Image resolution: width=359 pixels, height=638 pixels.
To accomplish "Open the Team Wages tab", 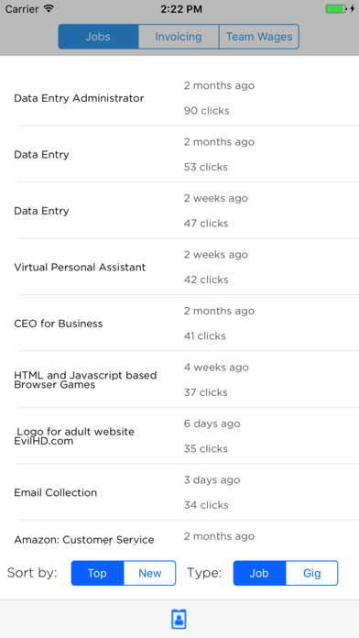I will point(259,37).
